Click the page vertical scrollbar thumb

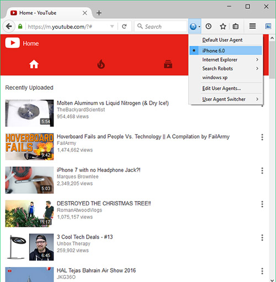tap(272, 60)
